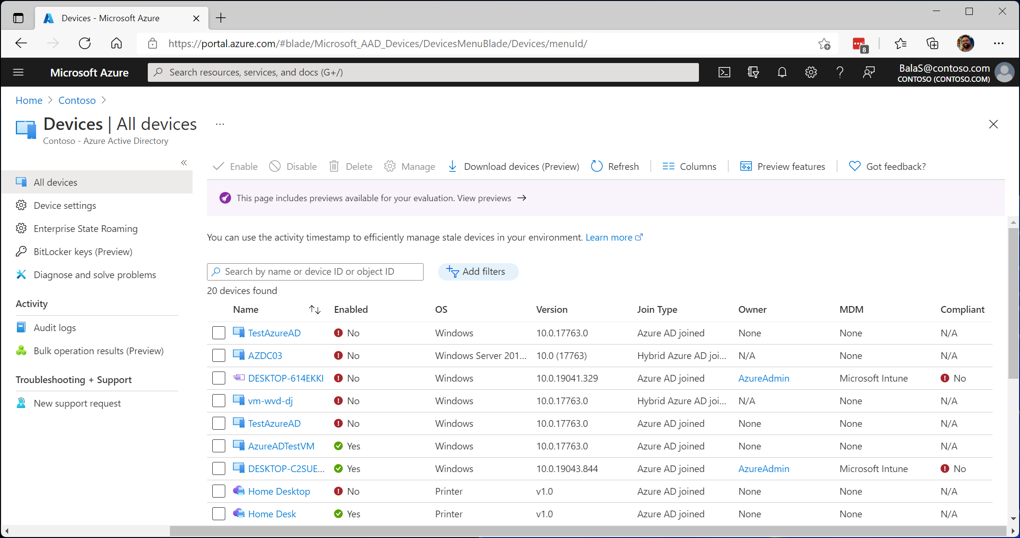Viewport: 1020px width, 538px height.
Task: Click the Refresh icon in toolbar
Action: [x=595, y=167]
